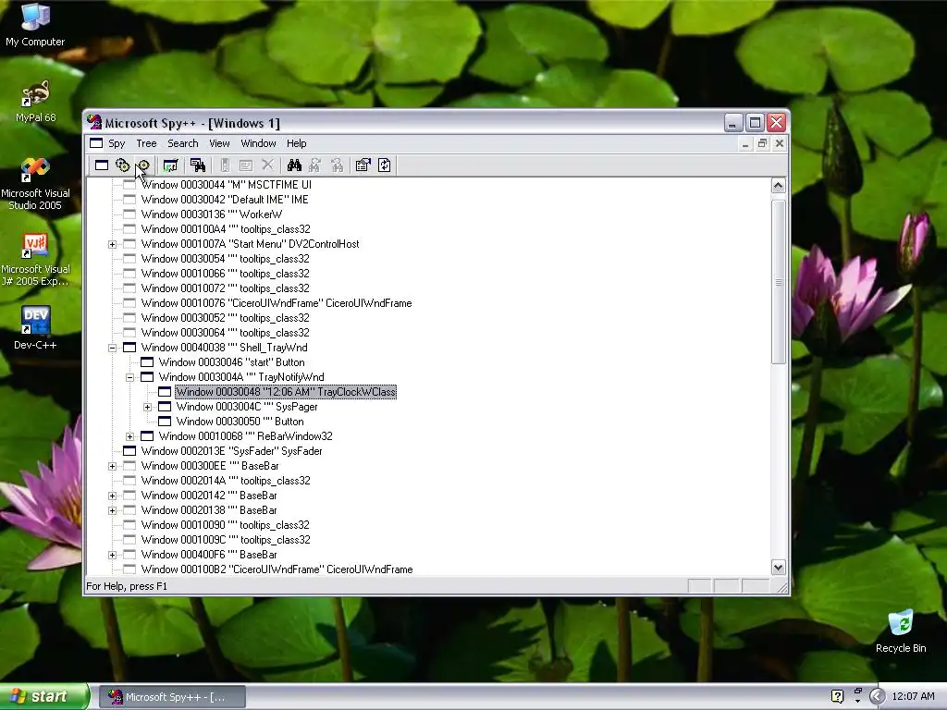Open the Spy menu
Image resolution: width=947 pixels, height=710 pixels.
[x=117, y=143]
